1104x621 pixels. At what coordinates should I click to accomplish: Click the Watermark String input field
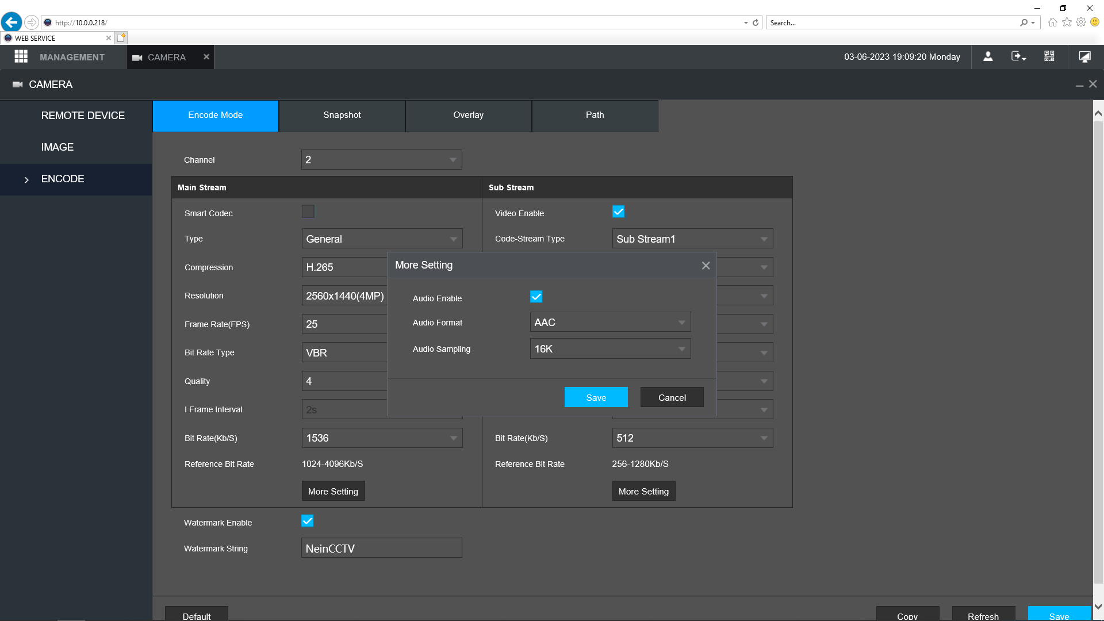[x=382, y=548]
